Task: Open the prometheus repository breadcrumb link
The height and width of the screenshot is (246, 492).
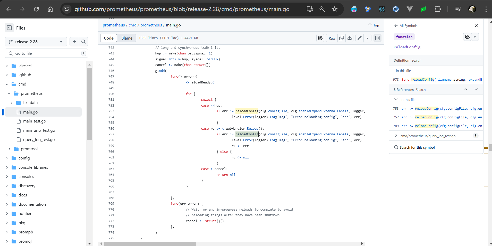Action: (114, 25)
